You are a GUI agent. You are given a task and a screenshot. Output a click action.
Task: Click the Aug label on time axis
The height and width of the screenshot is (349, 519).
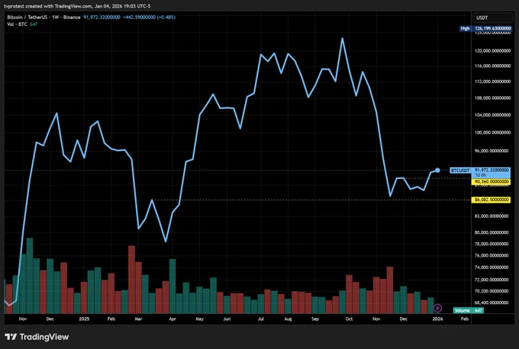[x=288, y=319]
